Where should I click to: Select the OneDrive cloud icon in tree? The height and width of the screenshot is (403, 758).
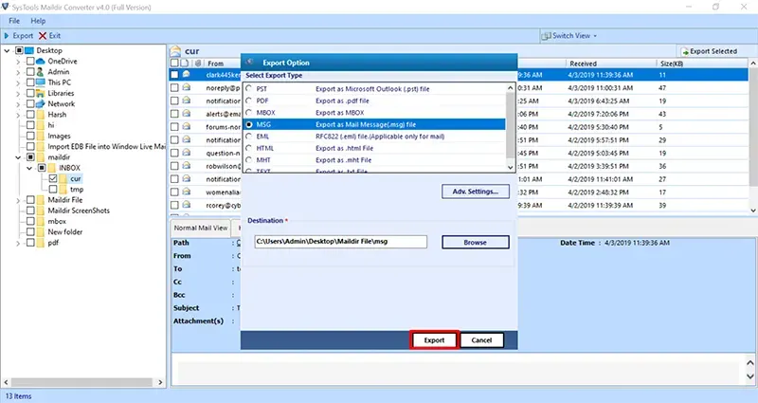(41, 62)
